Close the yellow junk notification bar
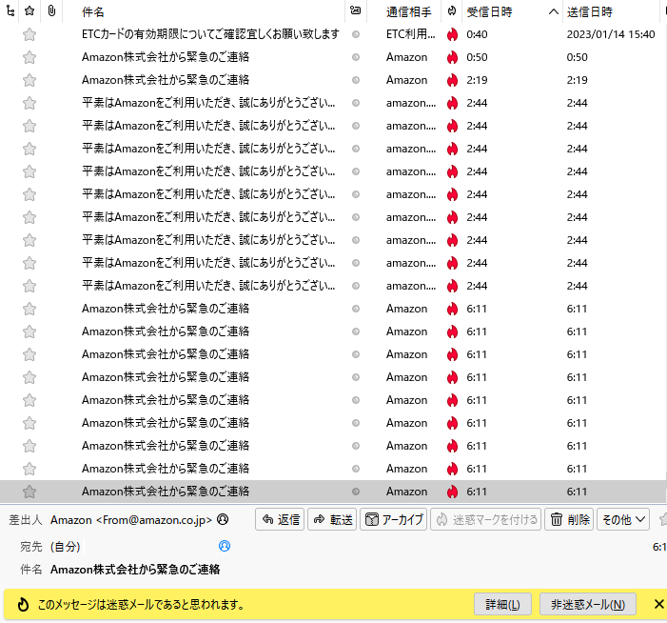This screenshot has height=623, width=667. click(x=659, y=604)
